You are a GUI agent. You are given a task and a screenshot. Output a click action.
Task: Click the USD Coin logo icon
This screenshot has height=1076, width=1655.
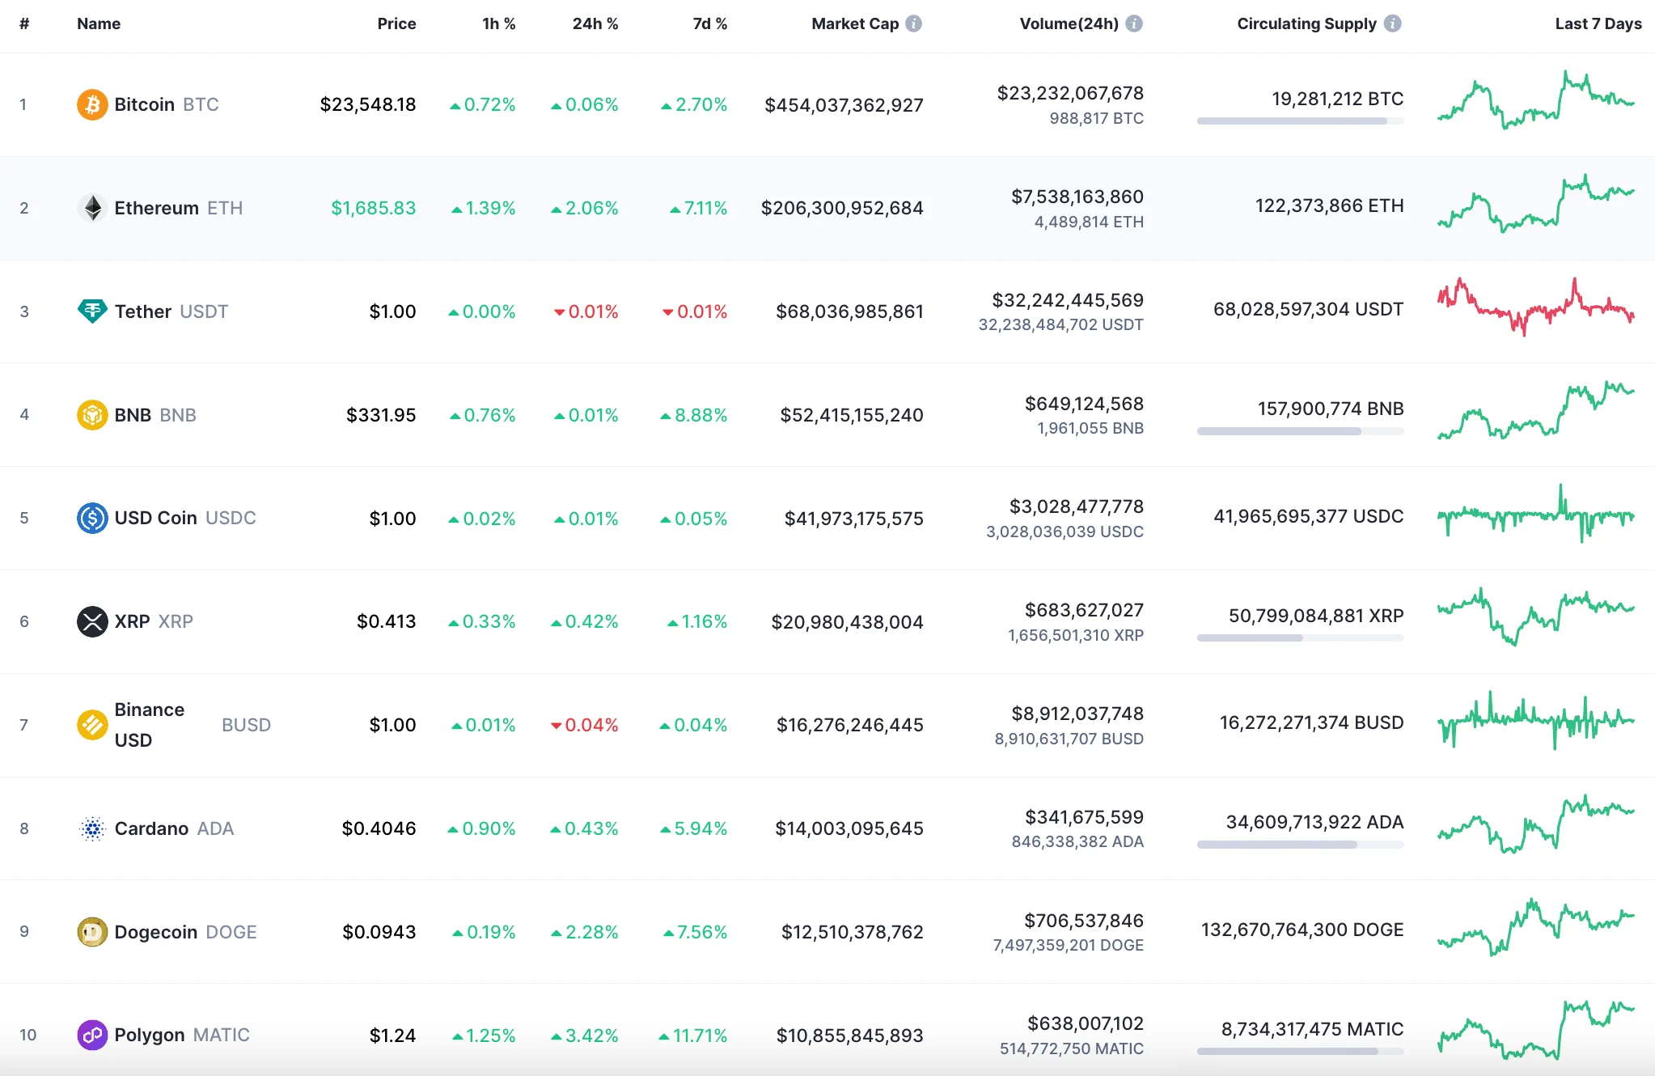coord(93,518)
